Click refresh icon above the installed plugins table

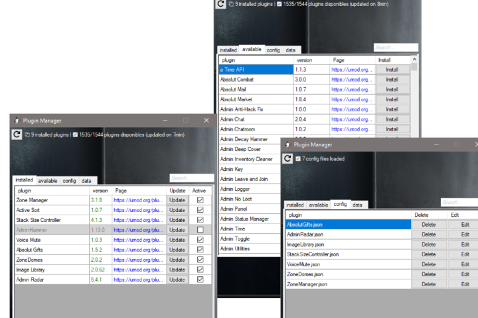pos(17,134)
